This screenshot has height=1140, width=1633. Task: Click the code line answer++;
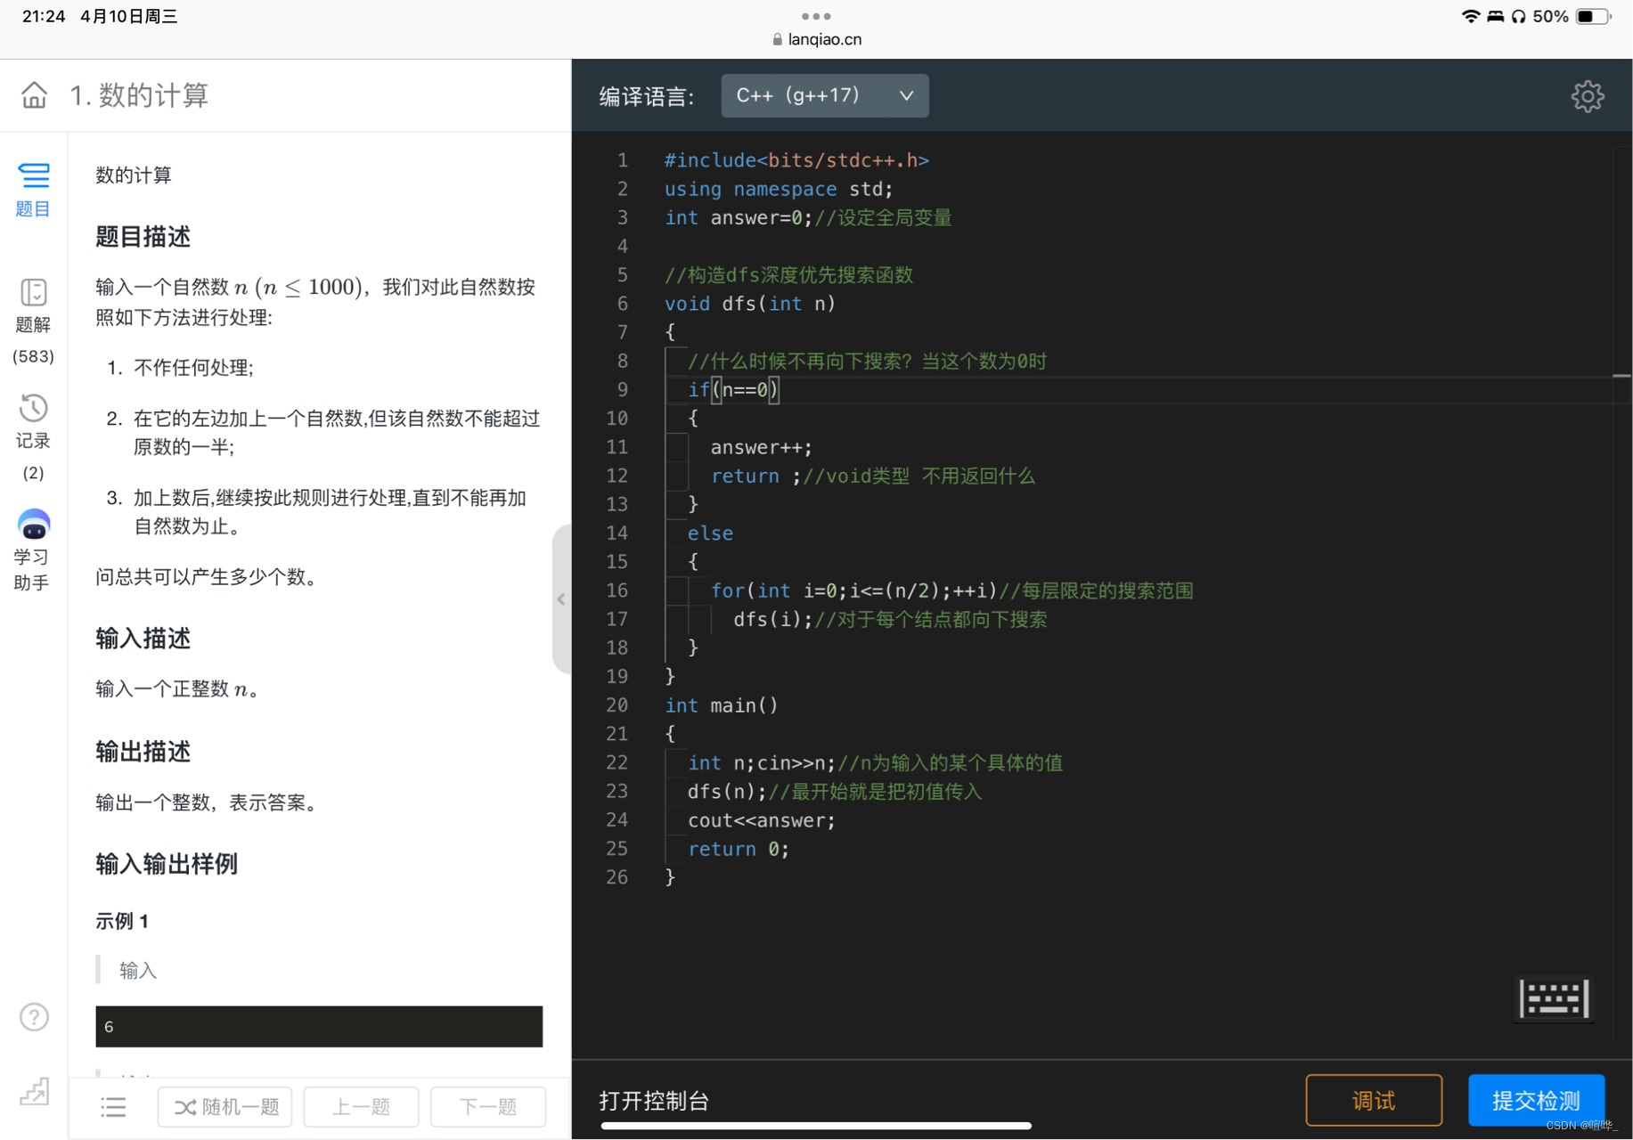tap(761, 447)
